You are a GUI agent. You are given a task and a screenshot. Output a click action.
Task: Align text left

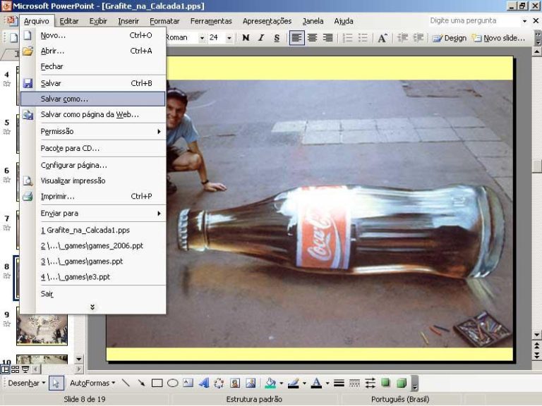tap(296, 38)
